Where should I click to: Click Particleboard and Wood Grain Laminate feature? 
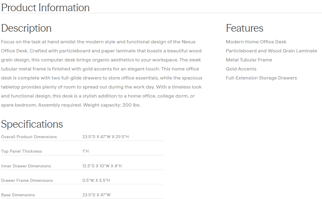click(x=271, y=51)
